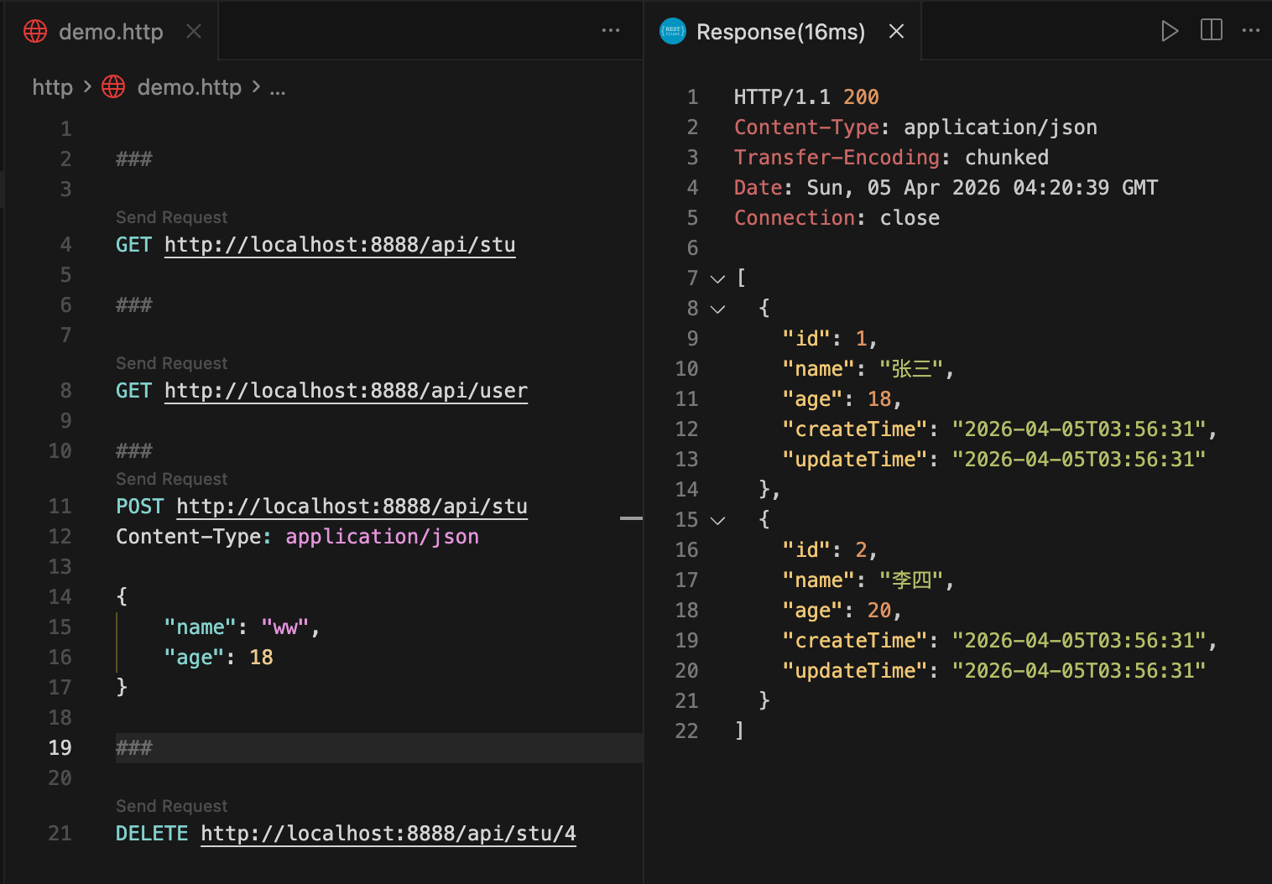Click the "name": "李四" response line
The width and height of the screenshot is (1272, 884).
click(868, 580)
